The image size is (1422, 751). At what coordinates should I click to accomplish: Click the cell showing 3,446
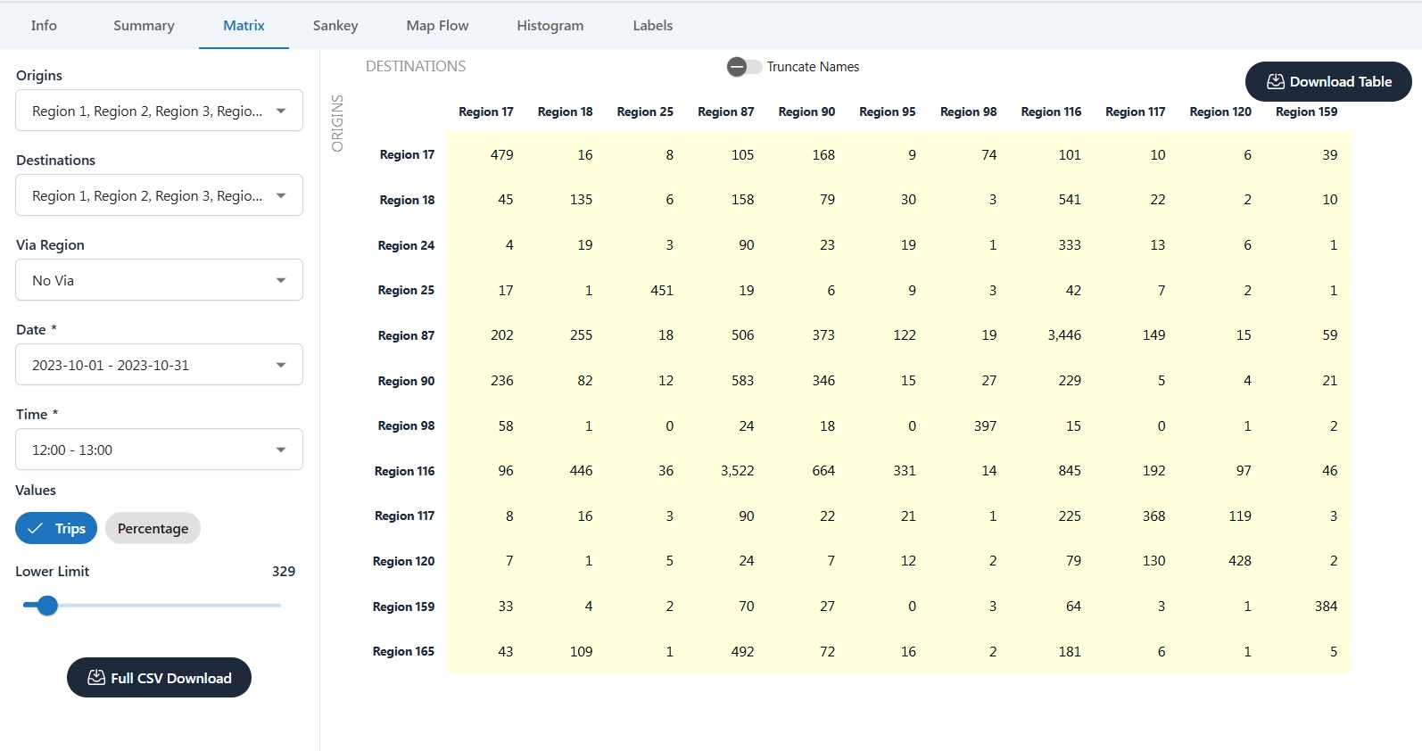pyautogui.click(x=1064, y=335)
